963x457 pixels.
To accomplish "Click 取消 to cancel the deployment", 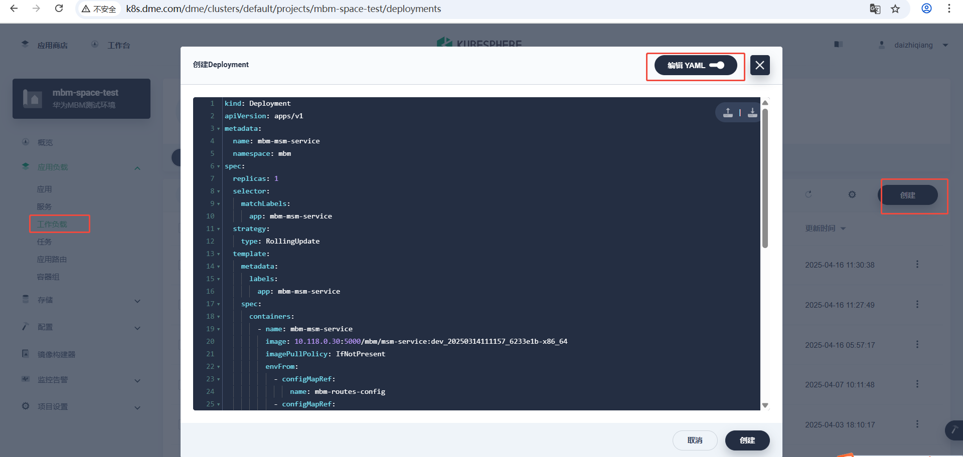I will tap(695, 440).
